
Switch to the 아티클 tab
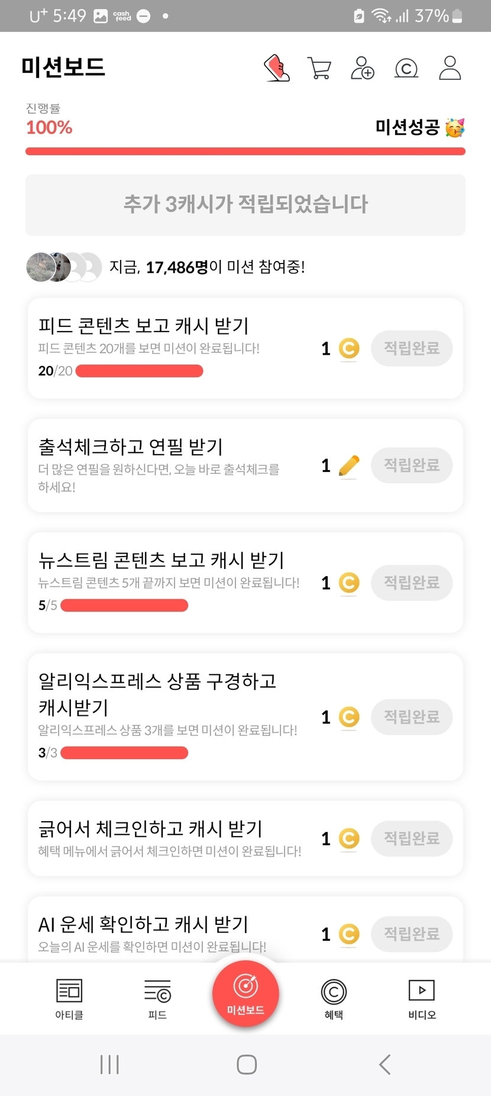click(69, 999)
